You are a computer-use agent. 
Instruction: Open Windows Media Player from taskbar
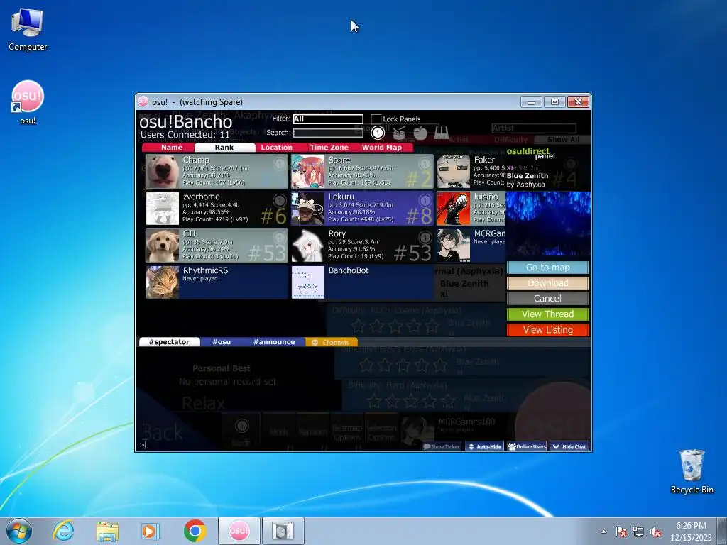(x=150, y=531)
